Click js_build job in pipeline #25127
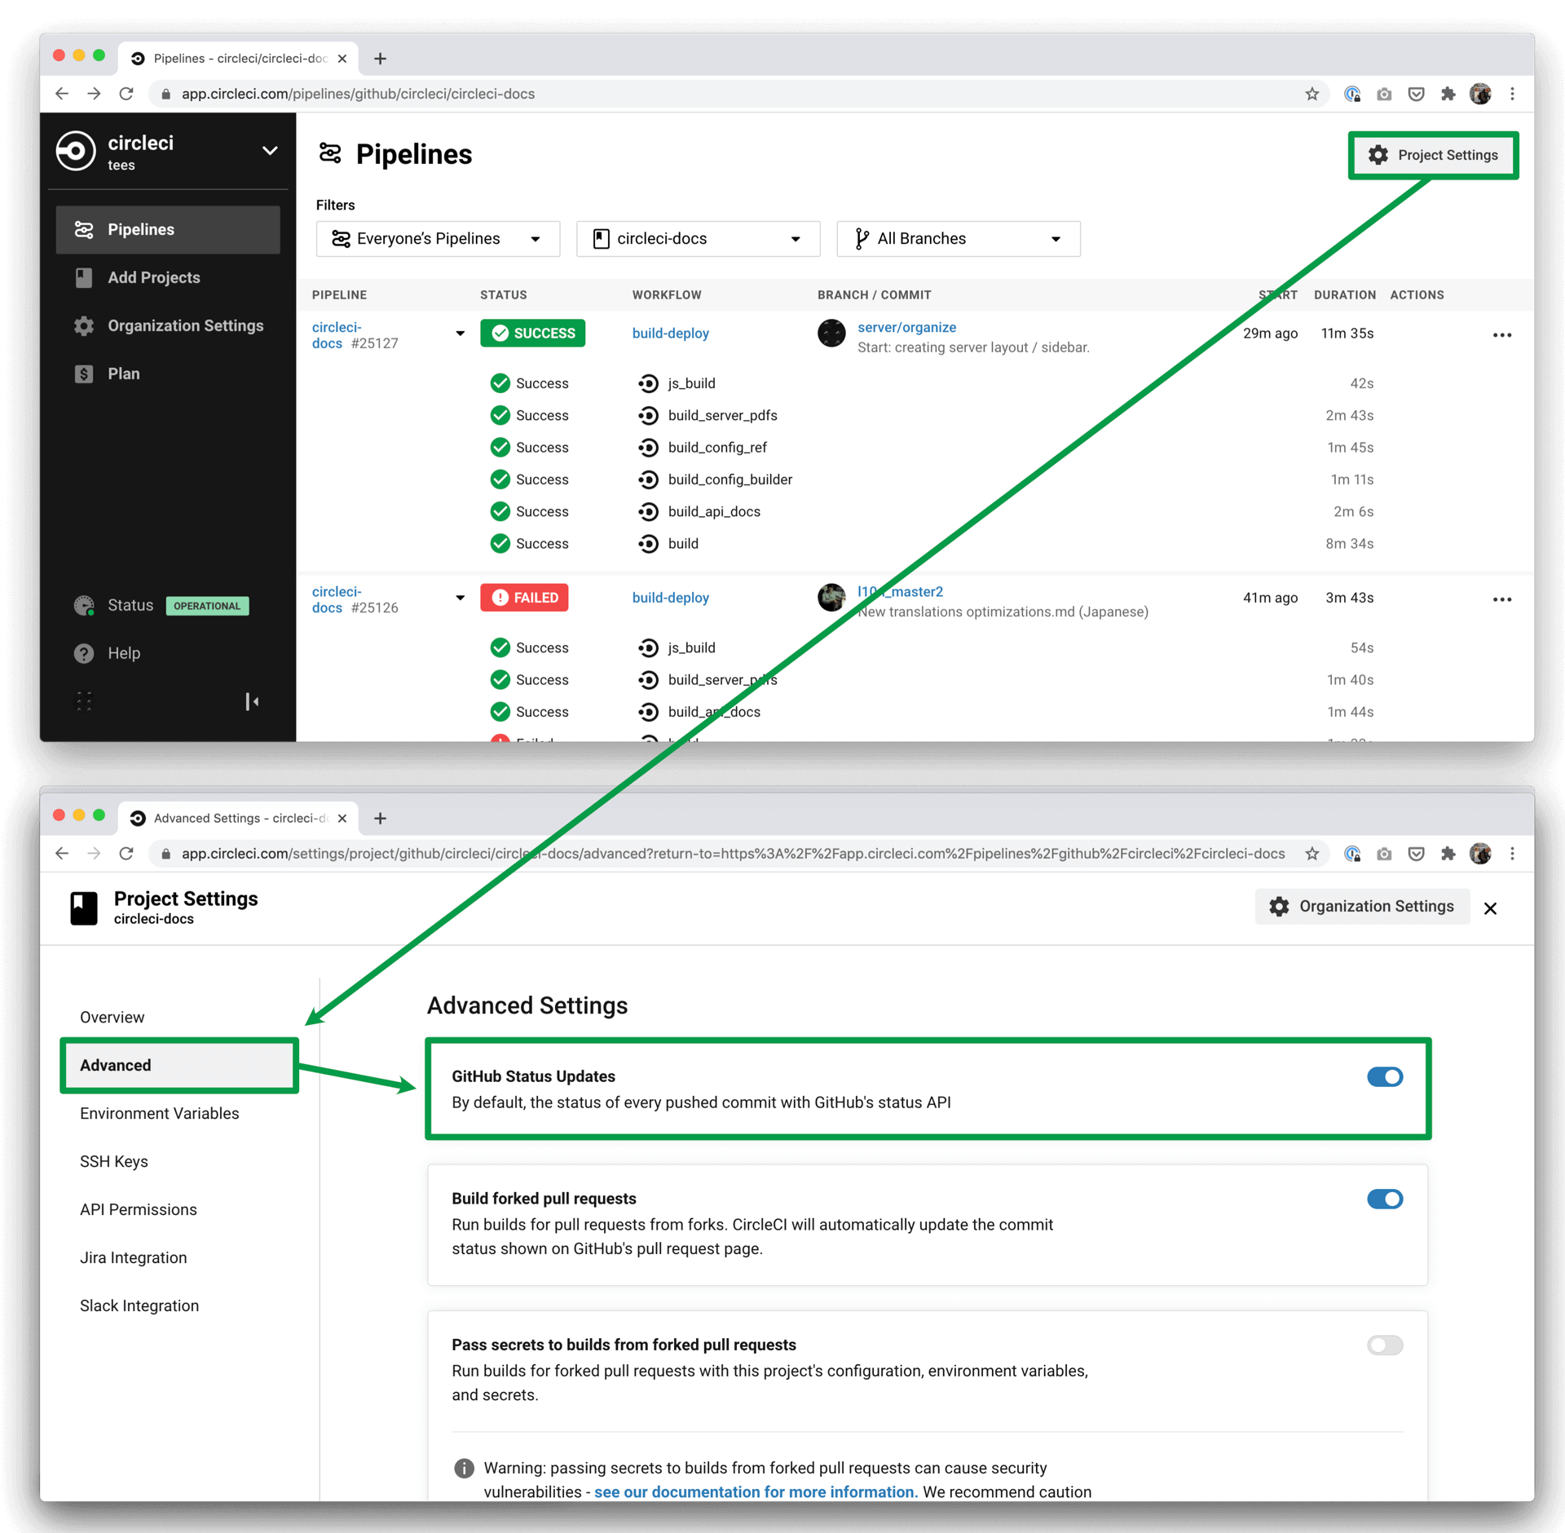 [x=691, y=383]
